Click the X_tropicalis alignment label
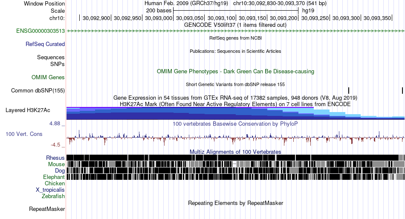 (50, 190)
